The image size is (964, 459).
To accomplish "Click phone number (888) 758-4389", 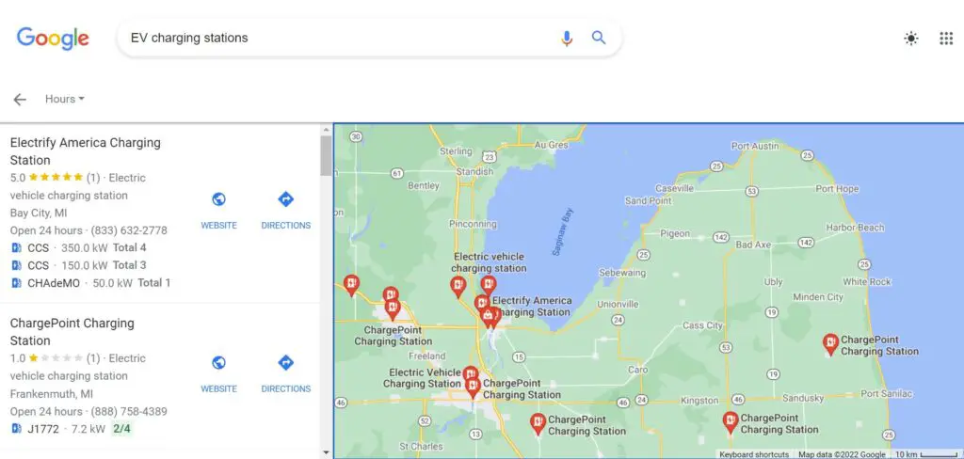I will (129, 411).
